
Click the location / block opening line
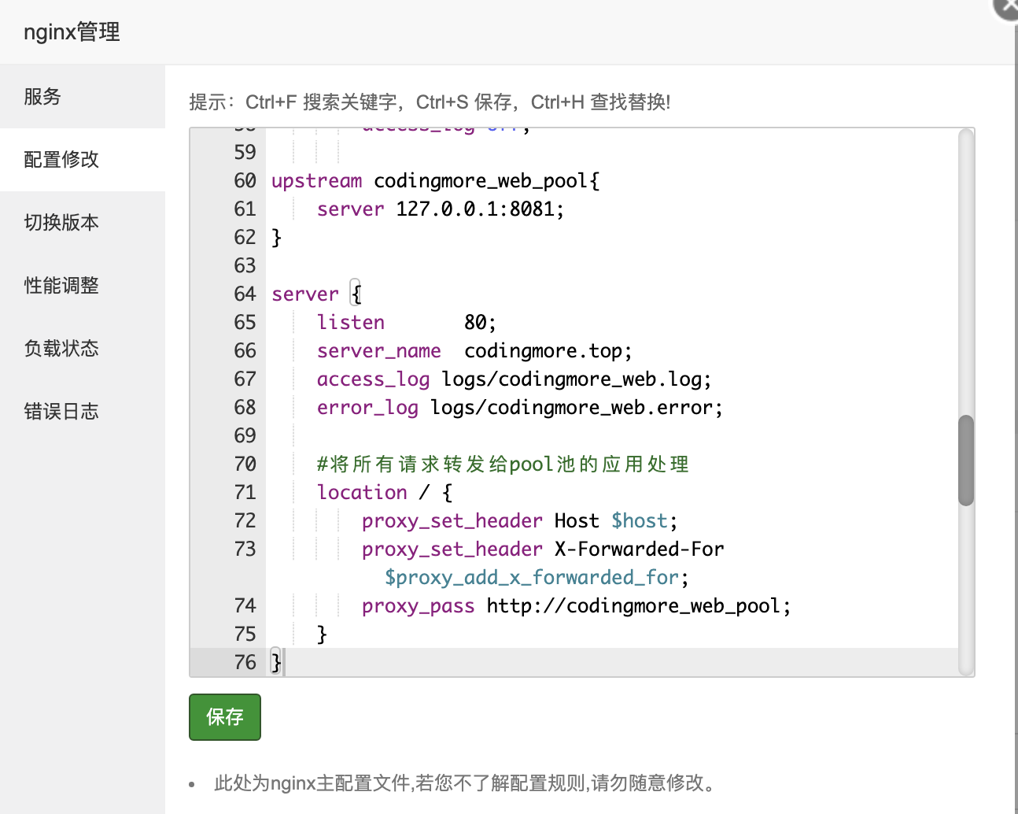coord(384,493)
